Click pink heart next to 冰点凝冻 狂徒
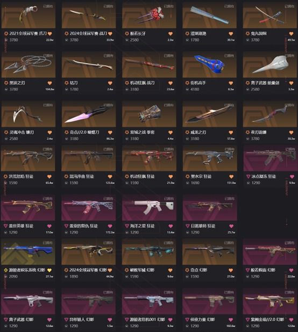The width and height of the screenshot is (298, 332). (292, 177)
